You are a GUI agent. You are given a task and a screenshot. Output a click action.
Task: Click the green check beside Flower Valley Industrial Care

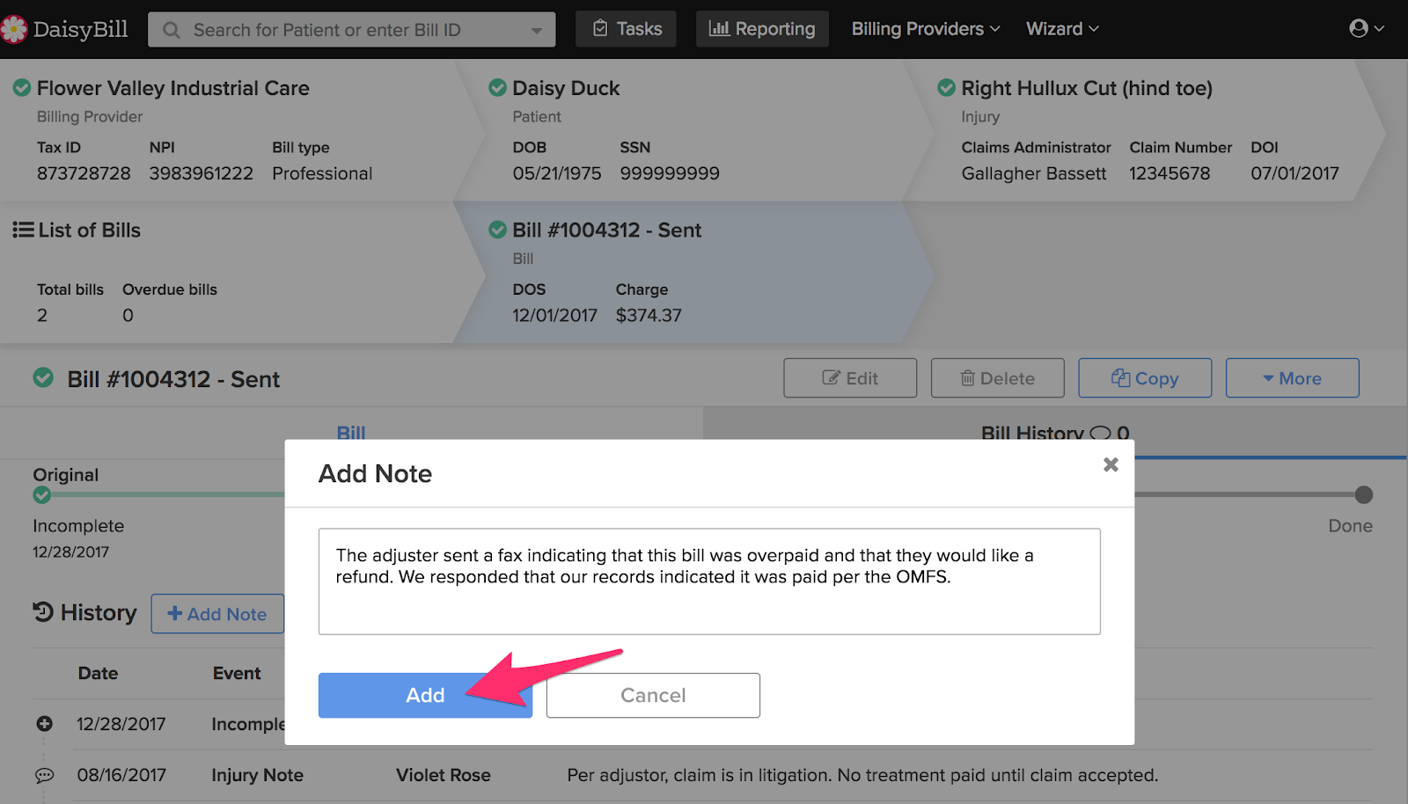coord(22,88)
